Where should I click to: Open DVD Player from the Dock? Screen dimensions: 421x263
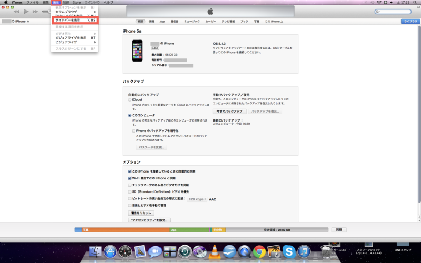click(199, 252)
